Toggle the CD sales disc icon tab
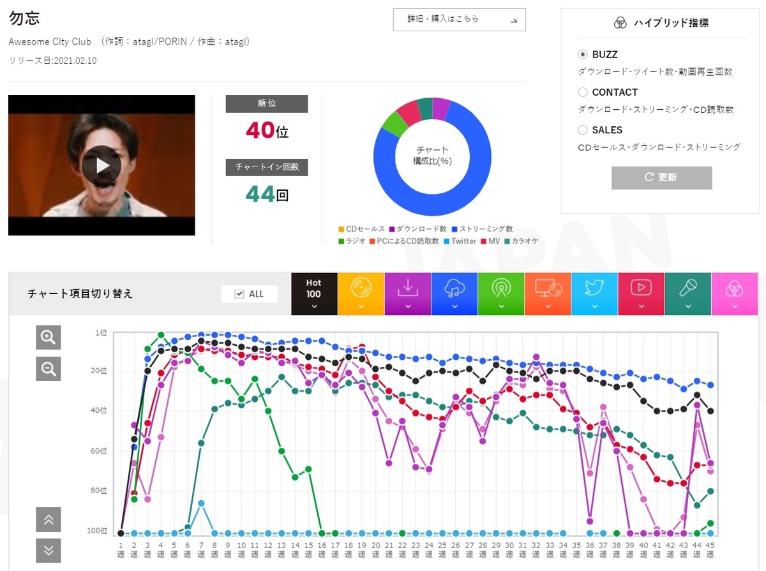 tap(361, 294)
